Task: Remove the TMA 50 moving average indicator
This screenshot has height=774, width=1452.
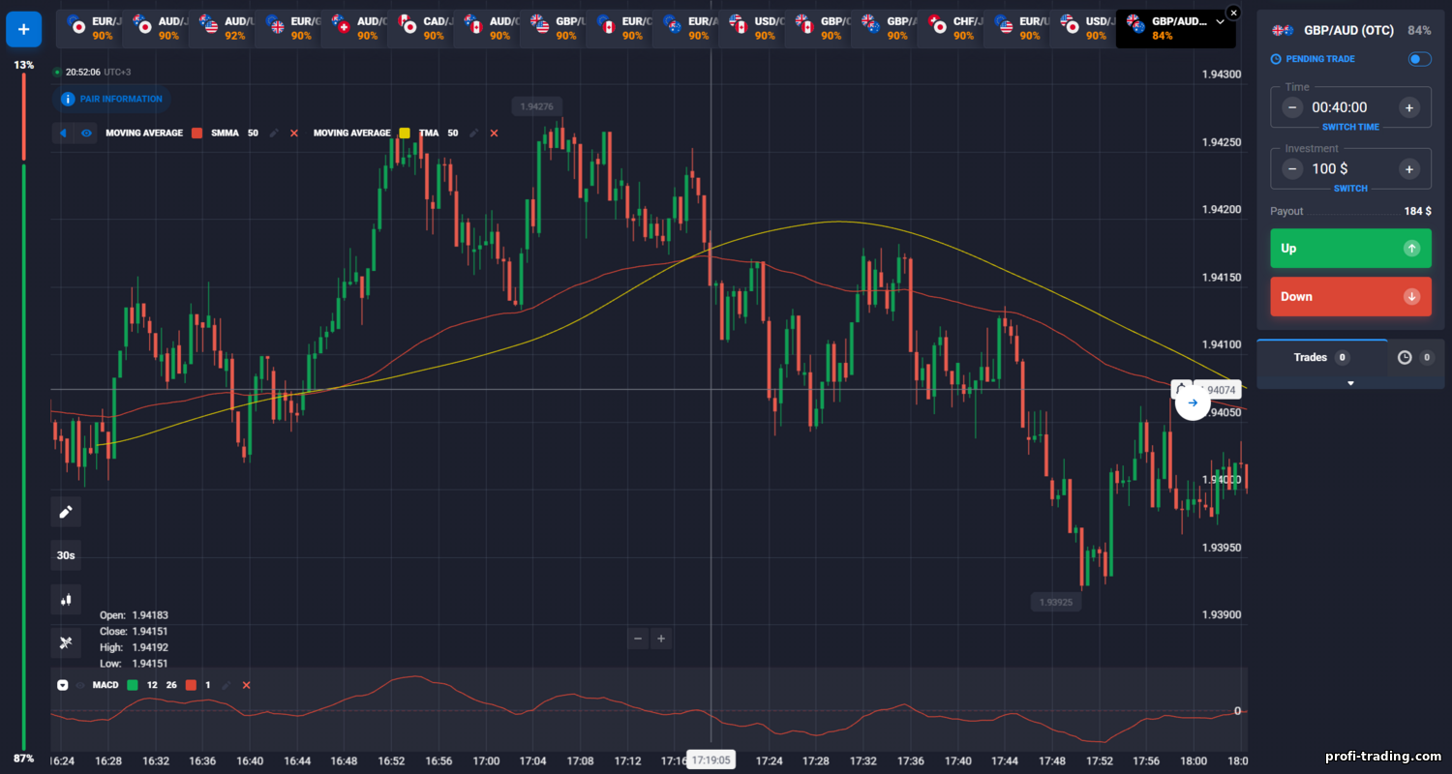Action: (494, 133)
